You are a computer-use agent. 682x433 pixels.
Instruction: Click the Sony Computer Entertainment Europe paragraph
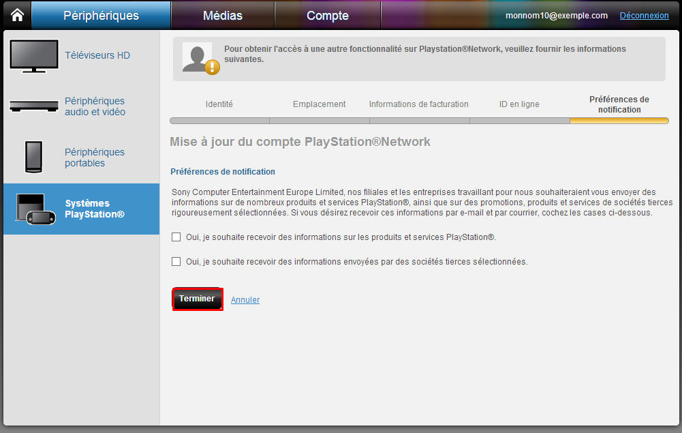coord(422,203)
